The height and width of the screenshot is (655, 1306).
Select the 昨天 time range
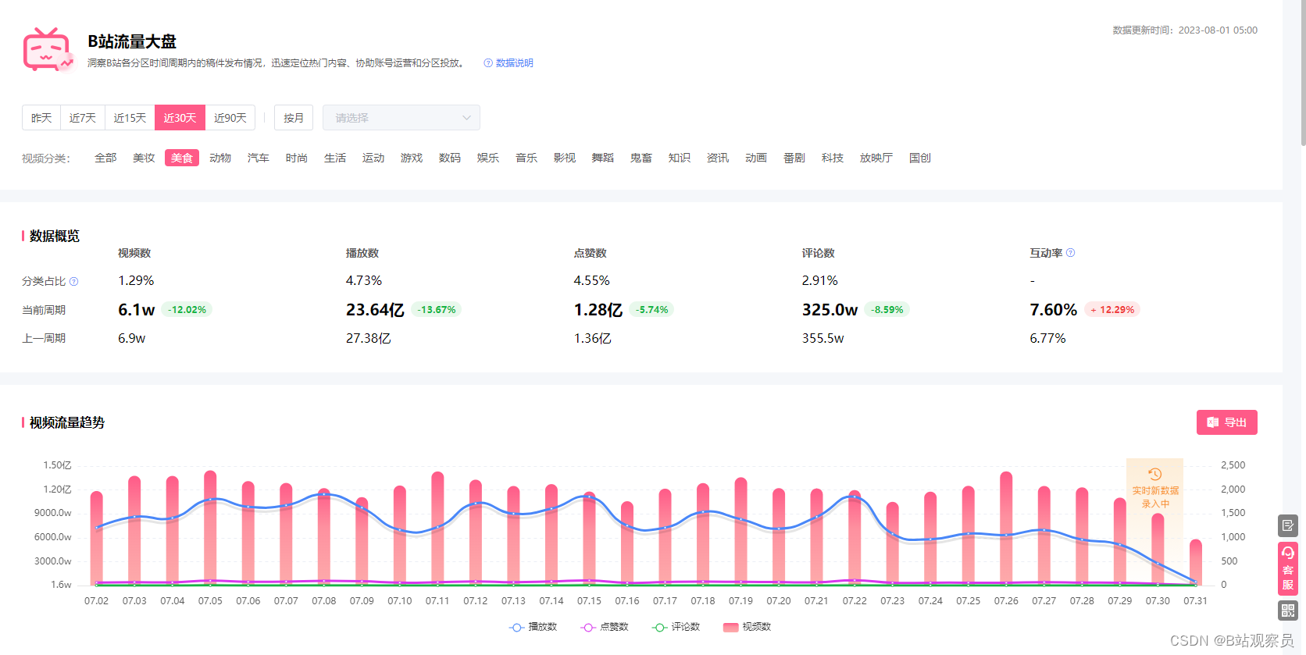[41, 118]
